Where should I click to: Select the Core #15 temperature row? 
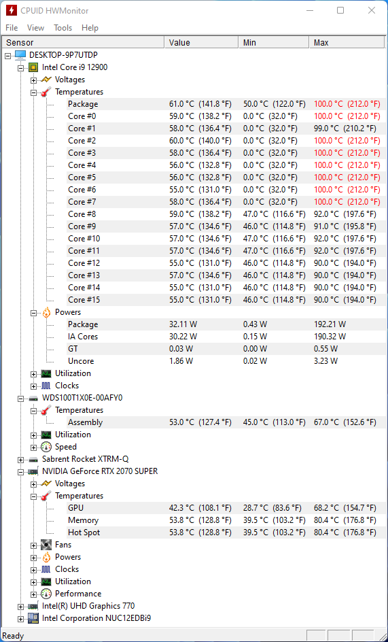[224, 300]
